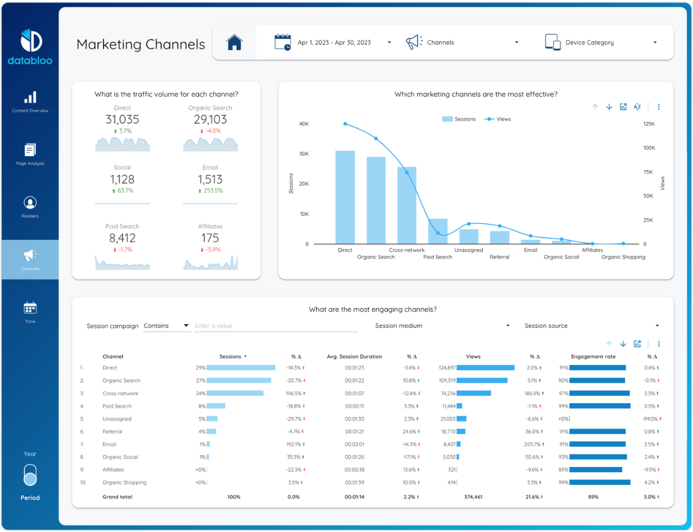
Task: Click the Device Category devices icon
Action: (553, 42)
